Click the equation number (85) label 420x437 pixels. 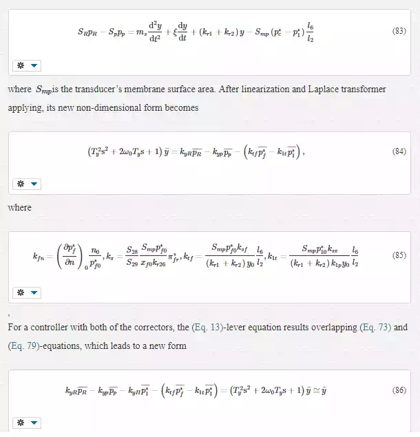tap(399, 255)
